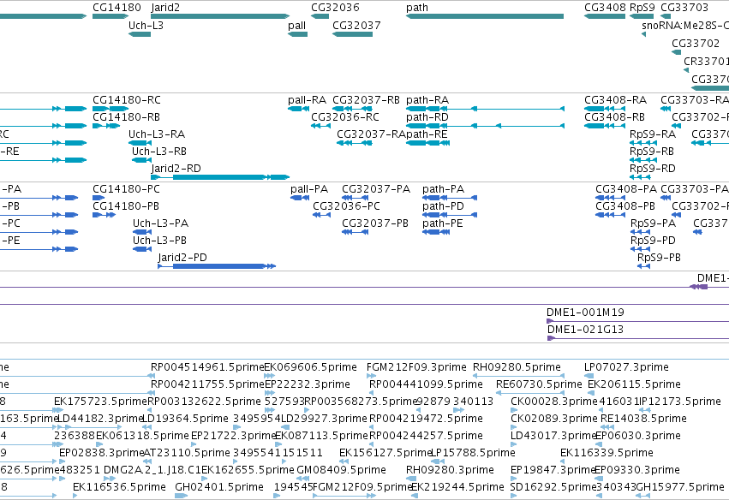Click EST FGM212F09.3prime
Screen dimensions: 729x500
pos(416,367)
